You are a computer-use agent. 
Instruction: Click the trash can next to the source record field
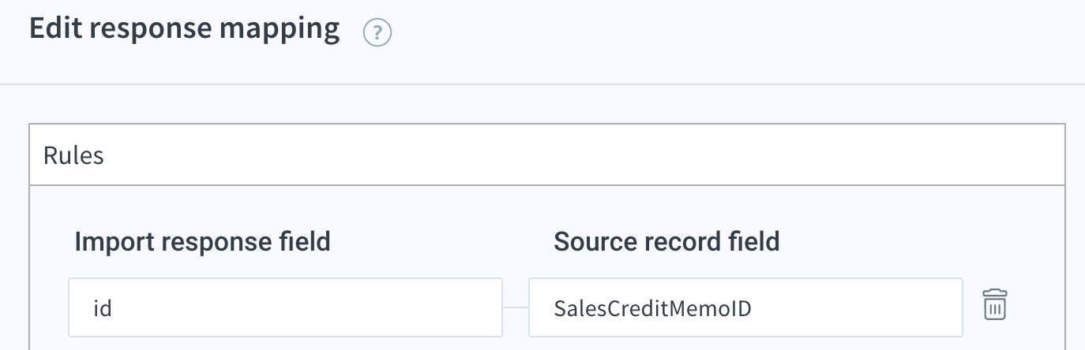[995, 304]
